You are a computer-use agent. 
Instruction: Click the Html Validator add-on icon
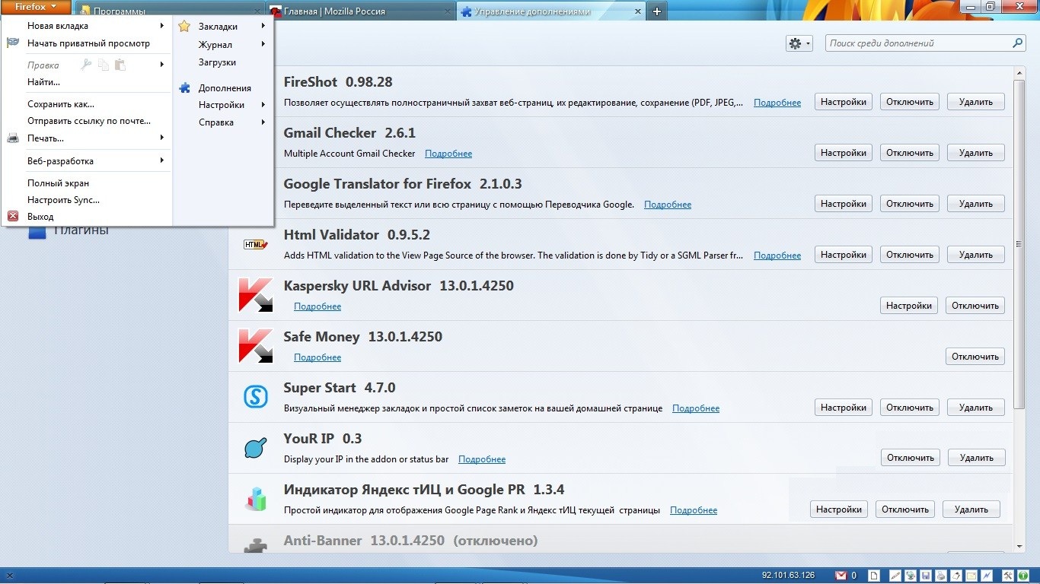click(255, 244)
